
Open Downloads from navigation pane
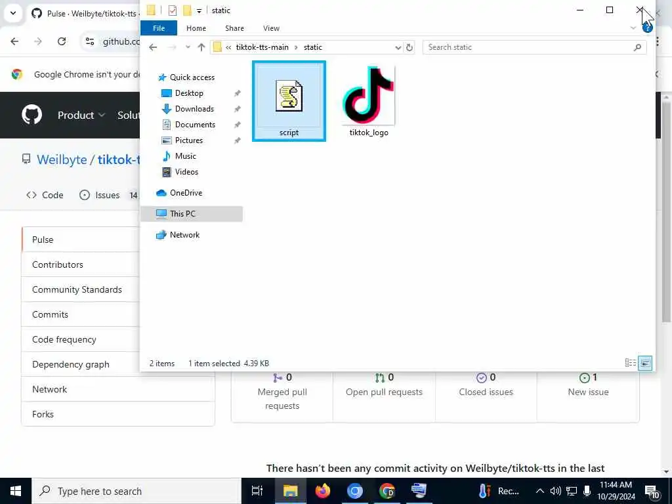[x=194, y=109]
